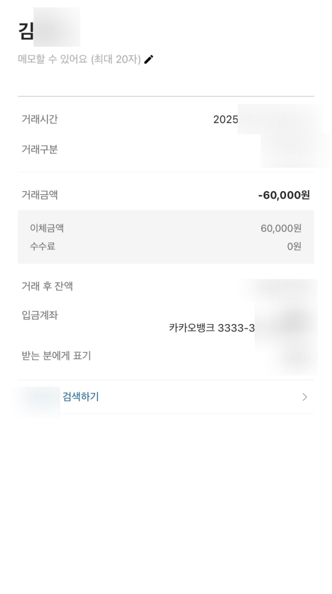Tap the recipient name heading 김

tap(26, 31)
